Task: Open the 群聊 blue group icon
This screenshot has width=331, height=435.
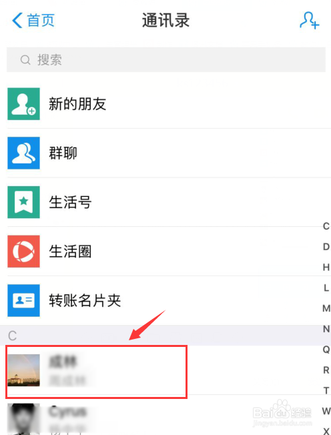Action: 23,153
